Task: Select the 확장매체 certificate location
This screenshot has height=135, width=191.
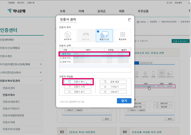Action: pos(123,36)
